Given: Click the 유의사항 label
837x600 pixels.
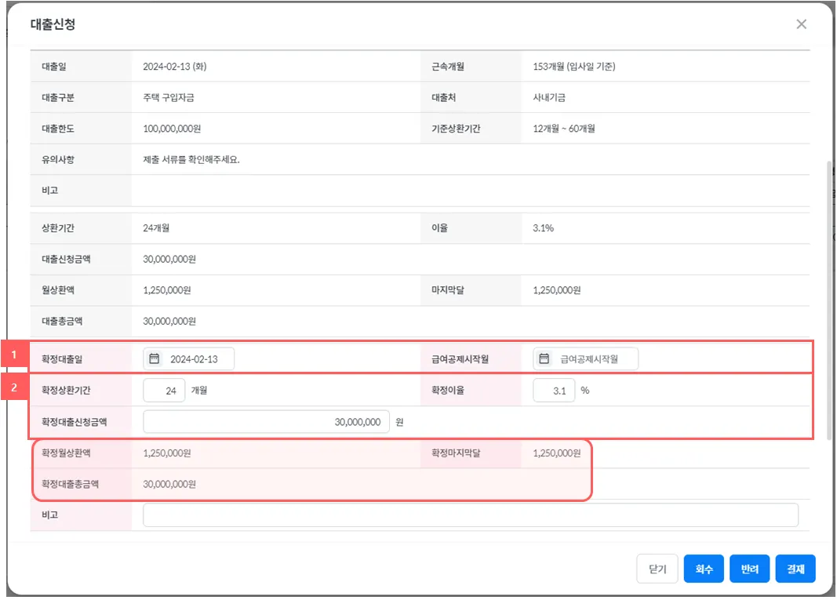Looking at the screenshot, I should (x=57, y=160).
